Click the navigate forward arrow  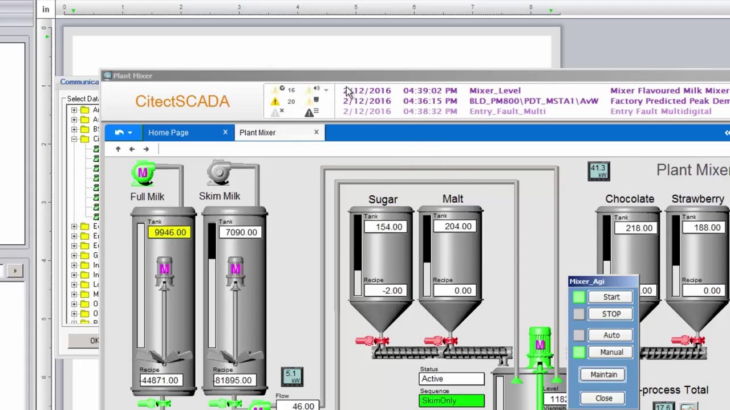146,149
